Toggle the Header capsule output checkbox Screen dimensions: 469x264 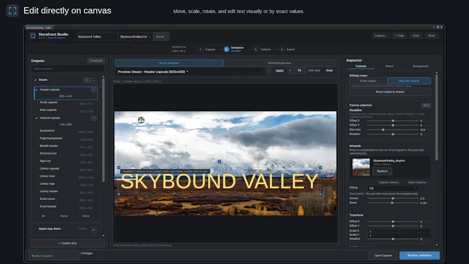(36, 90)
